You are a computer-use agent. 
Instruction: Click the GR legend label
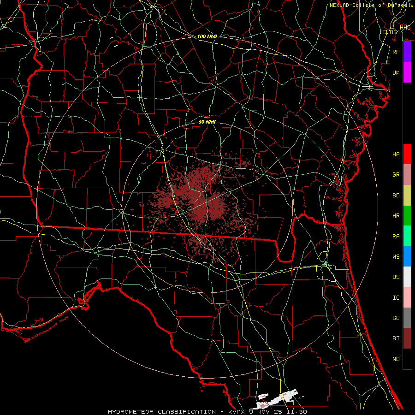tap(396, 175)
